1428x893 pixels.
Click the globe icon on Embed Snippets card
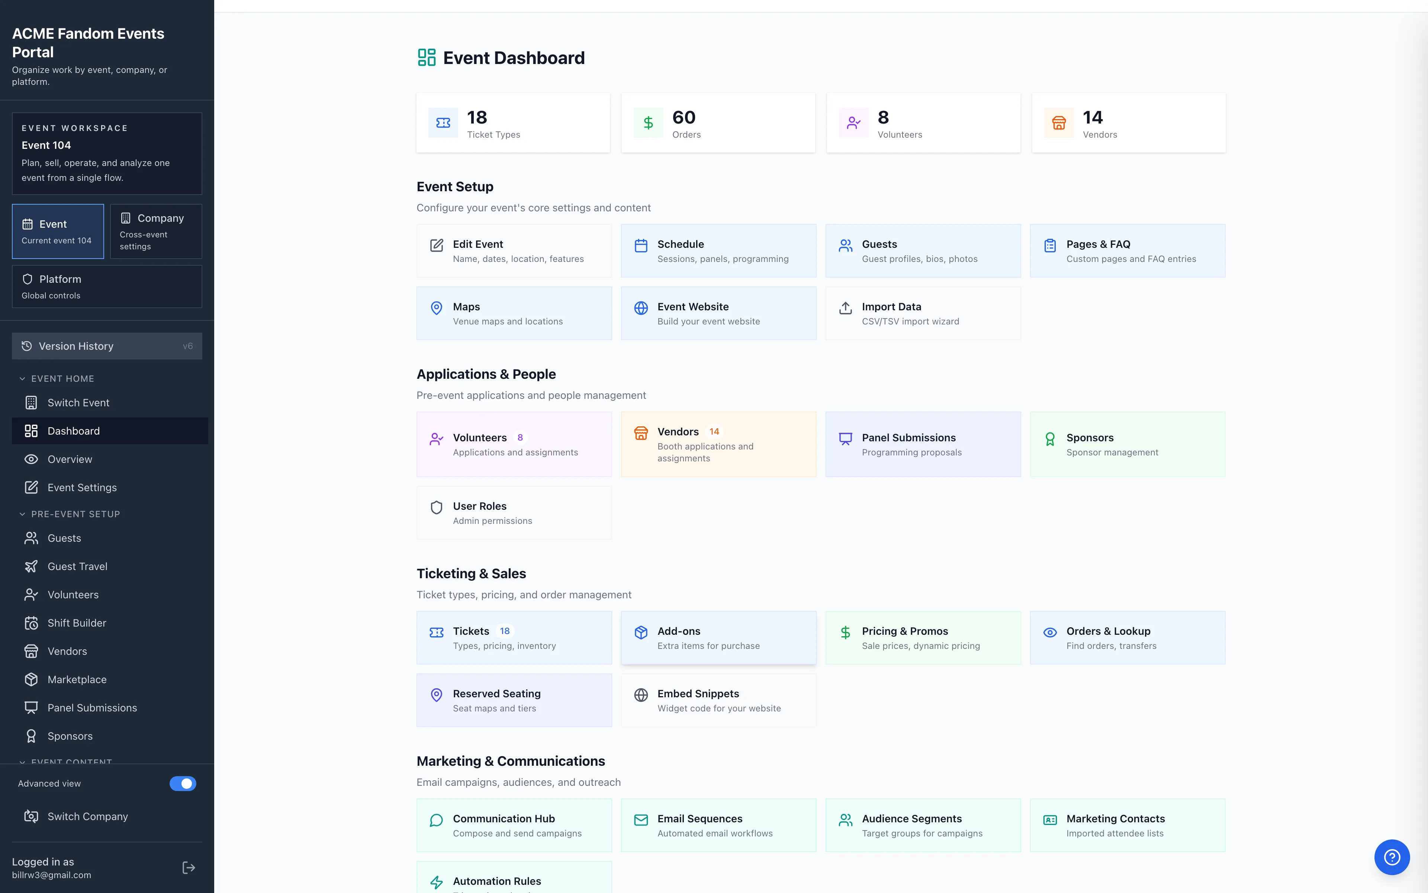(x=641, y=695)
